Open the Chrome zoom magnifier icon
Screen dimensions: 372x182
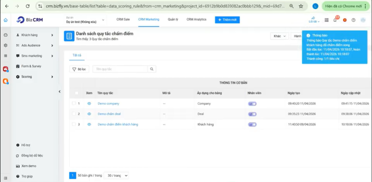[x=291, y=6]
